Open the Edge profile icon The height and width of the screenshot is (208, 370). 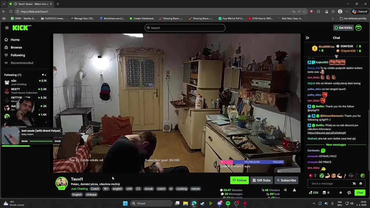340,12
